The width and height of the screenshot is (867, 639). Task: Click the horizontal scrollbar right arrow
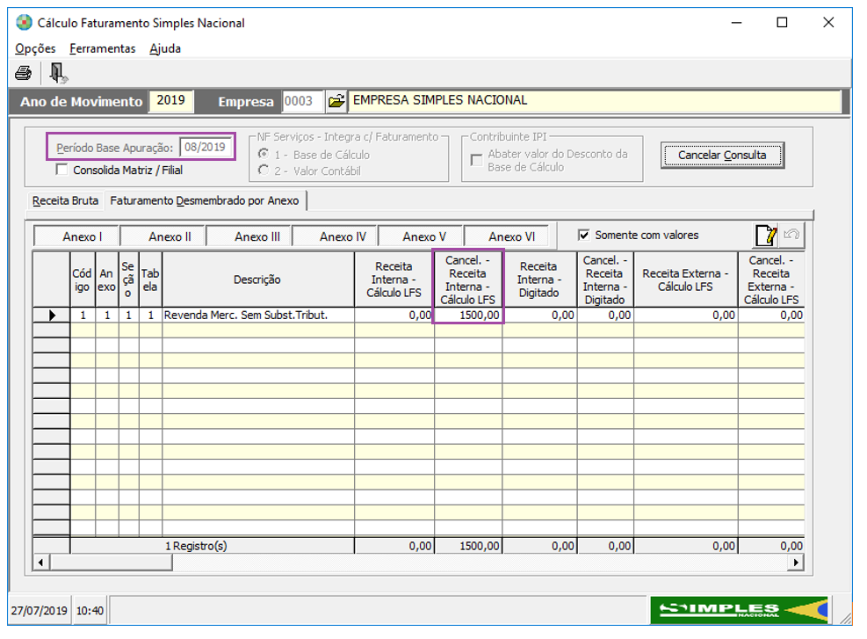[795, 563]
